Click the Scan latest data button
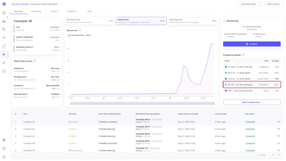 248,4
